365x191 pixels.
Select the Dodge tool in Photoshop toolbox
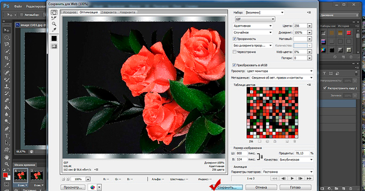6,121
